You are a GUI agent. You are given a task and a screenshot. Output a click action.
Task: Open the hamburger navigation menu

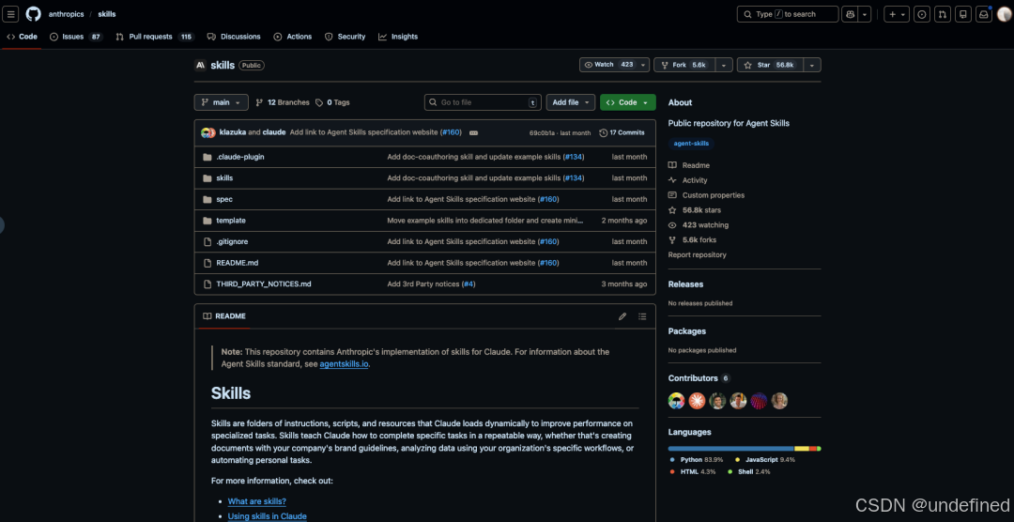(11, 13)
